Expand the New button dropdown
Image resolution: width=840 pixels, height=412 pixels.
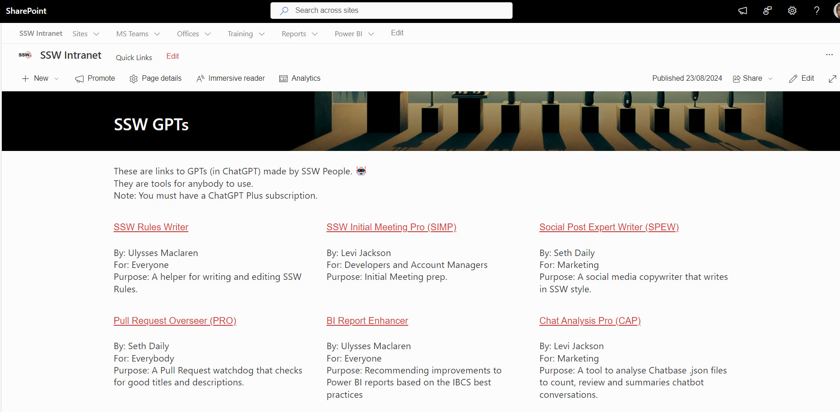pyautogui.click(x=56, y=78)
